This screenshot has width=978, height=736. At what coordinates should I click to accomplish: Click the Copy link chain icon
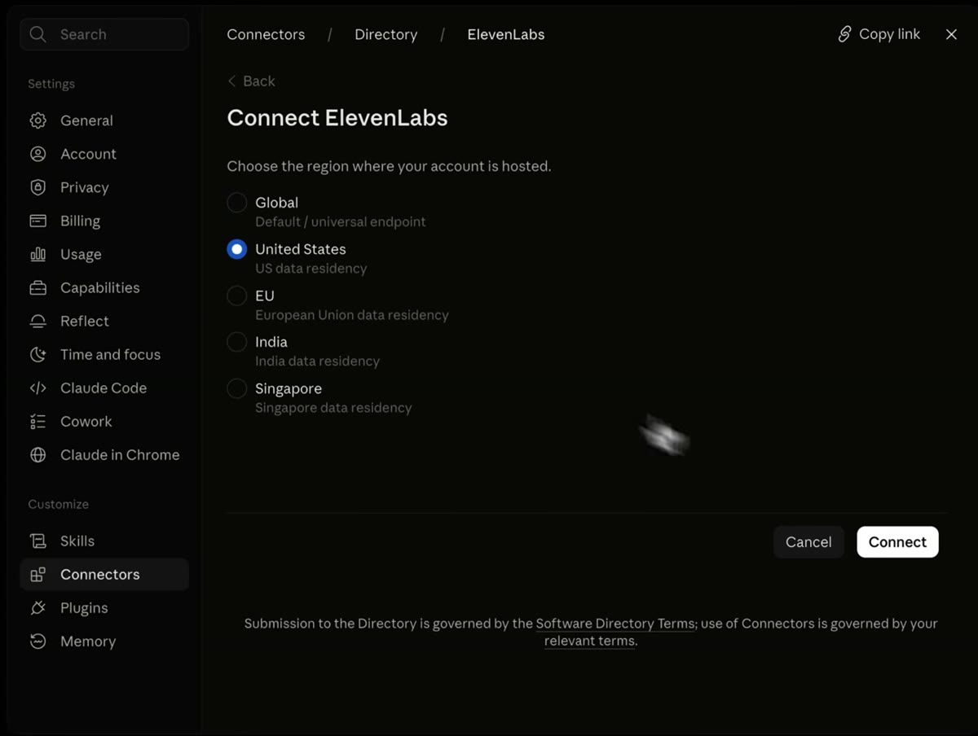point(844,34)
